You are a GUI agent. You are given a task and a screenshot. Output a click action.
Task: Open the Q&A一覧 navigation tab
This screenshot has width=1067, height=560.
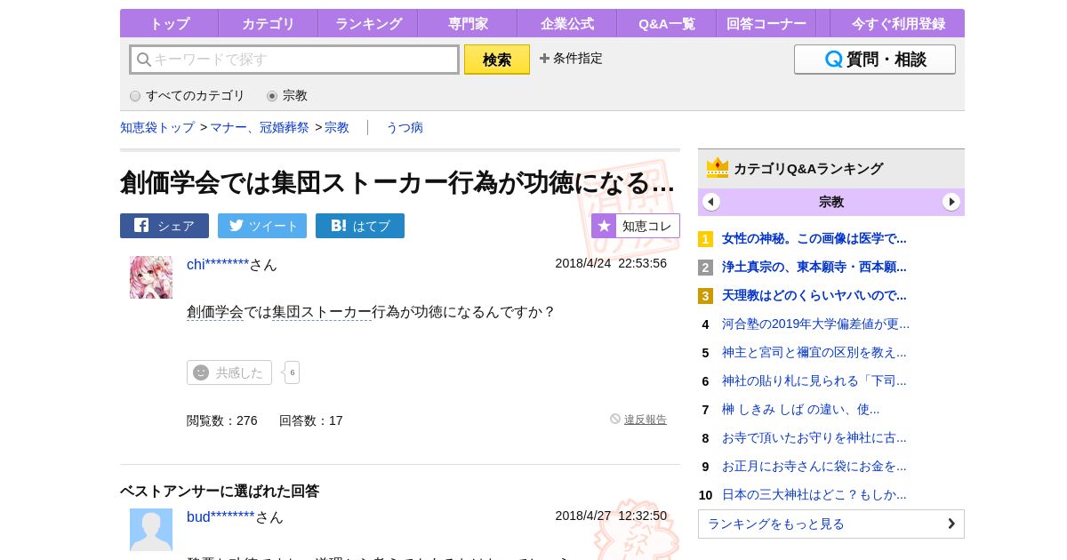(x=667, y=23)
